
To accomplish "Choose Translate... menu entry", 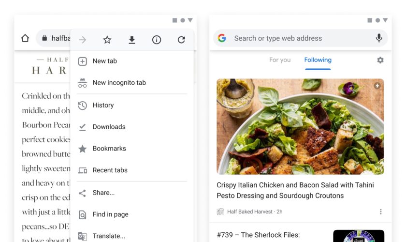I will coord(132,236).
